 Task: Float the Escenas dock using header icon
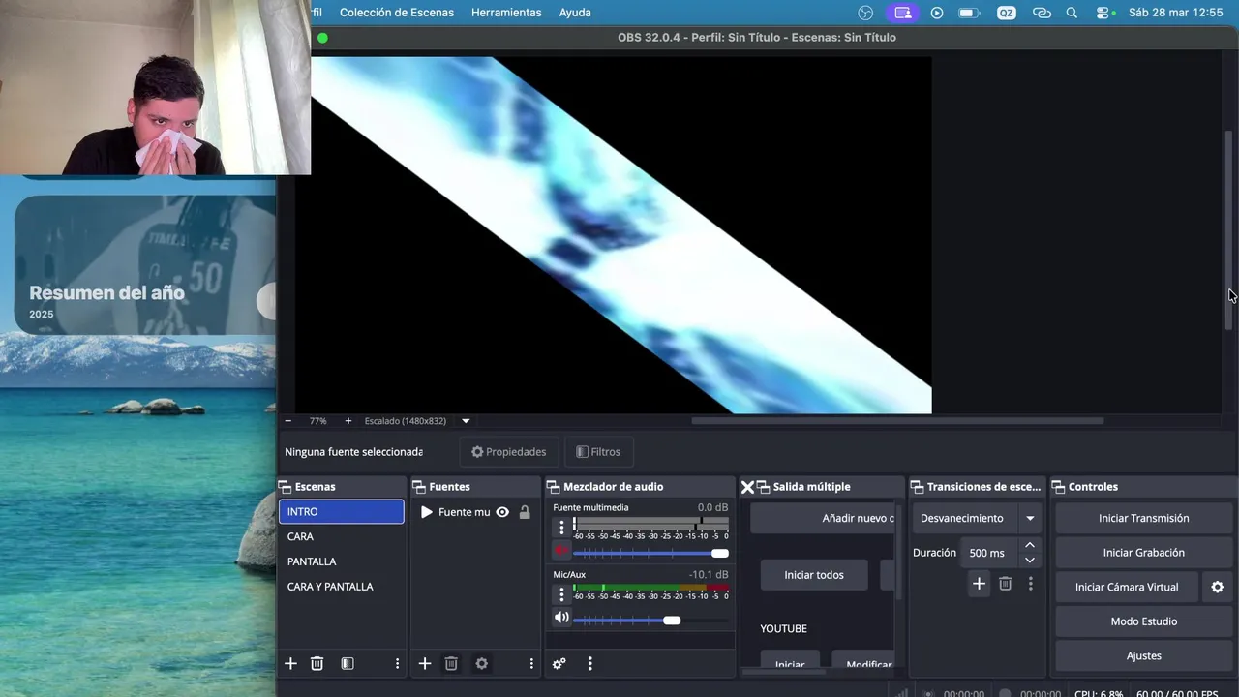(x=285, y=487)
